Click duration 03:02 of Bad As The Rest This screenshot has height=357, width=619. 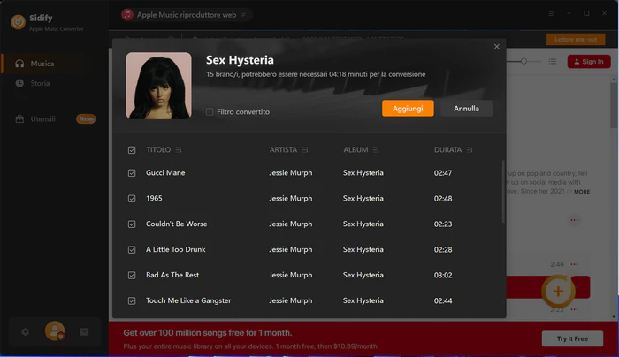click(443, 276)
